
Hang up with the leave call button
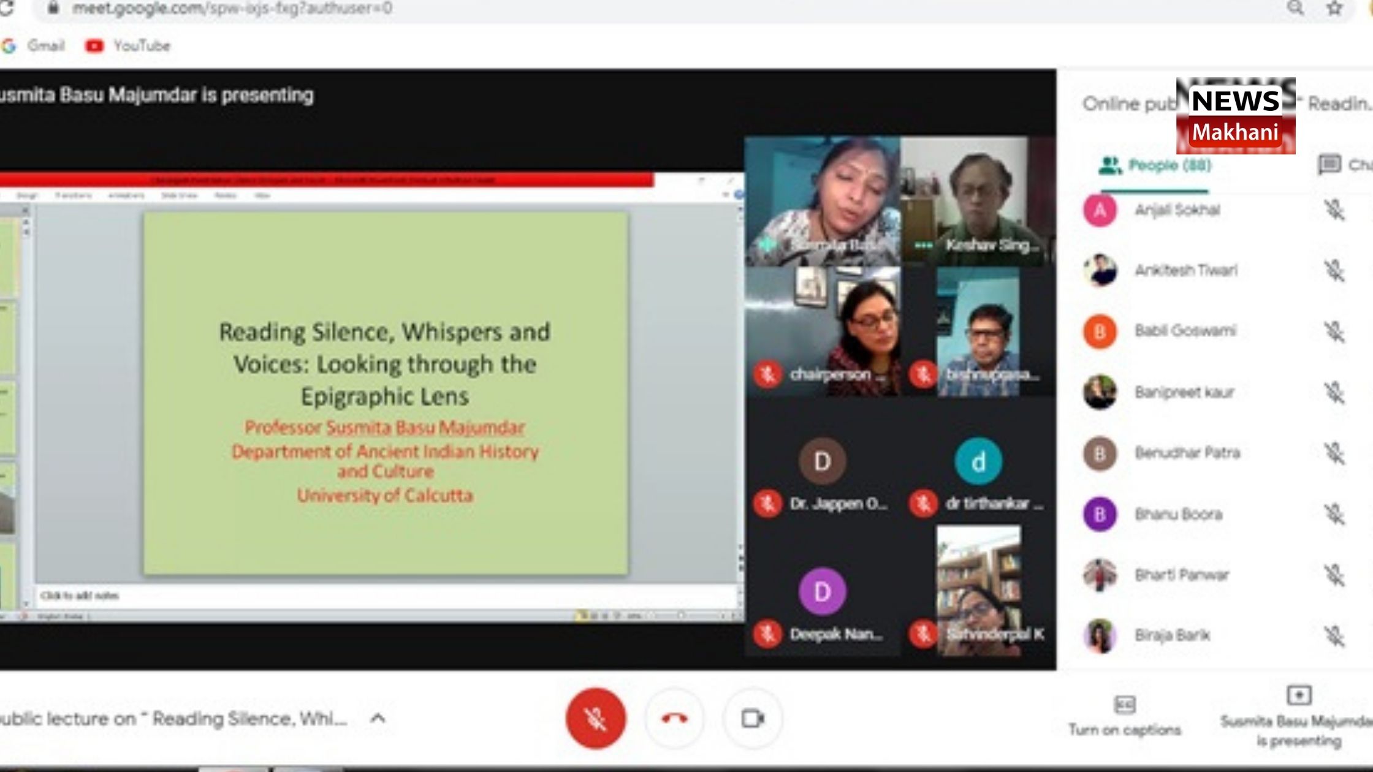click(x=674, y=718)
